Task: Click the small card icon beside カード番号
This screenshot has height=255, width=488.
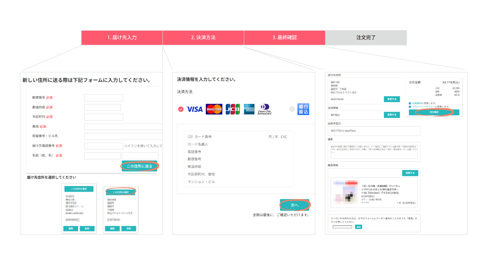Action: tap(190, 137)
